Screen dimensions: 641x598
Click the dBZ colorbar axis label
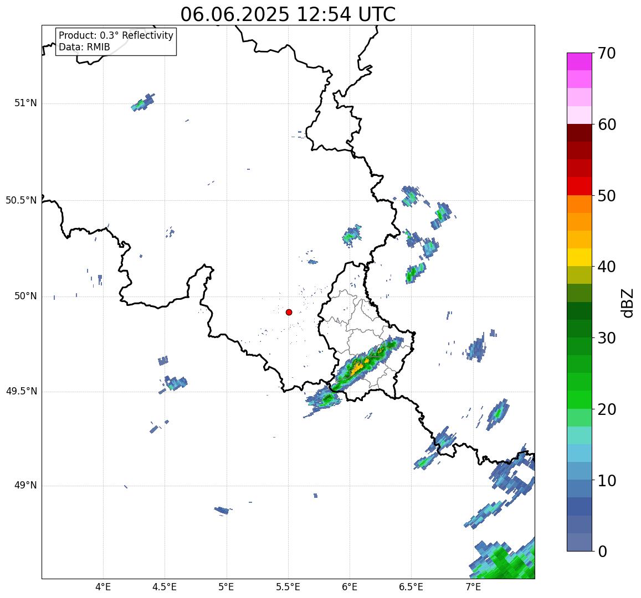627,303
